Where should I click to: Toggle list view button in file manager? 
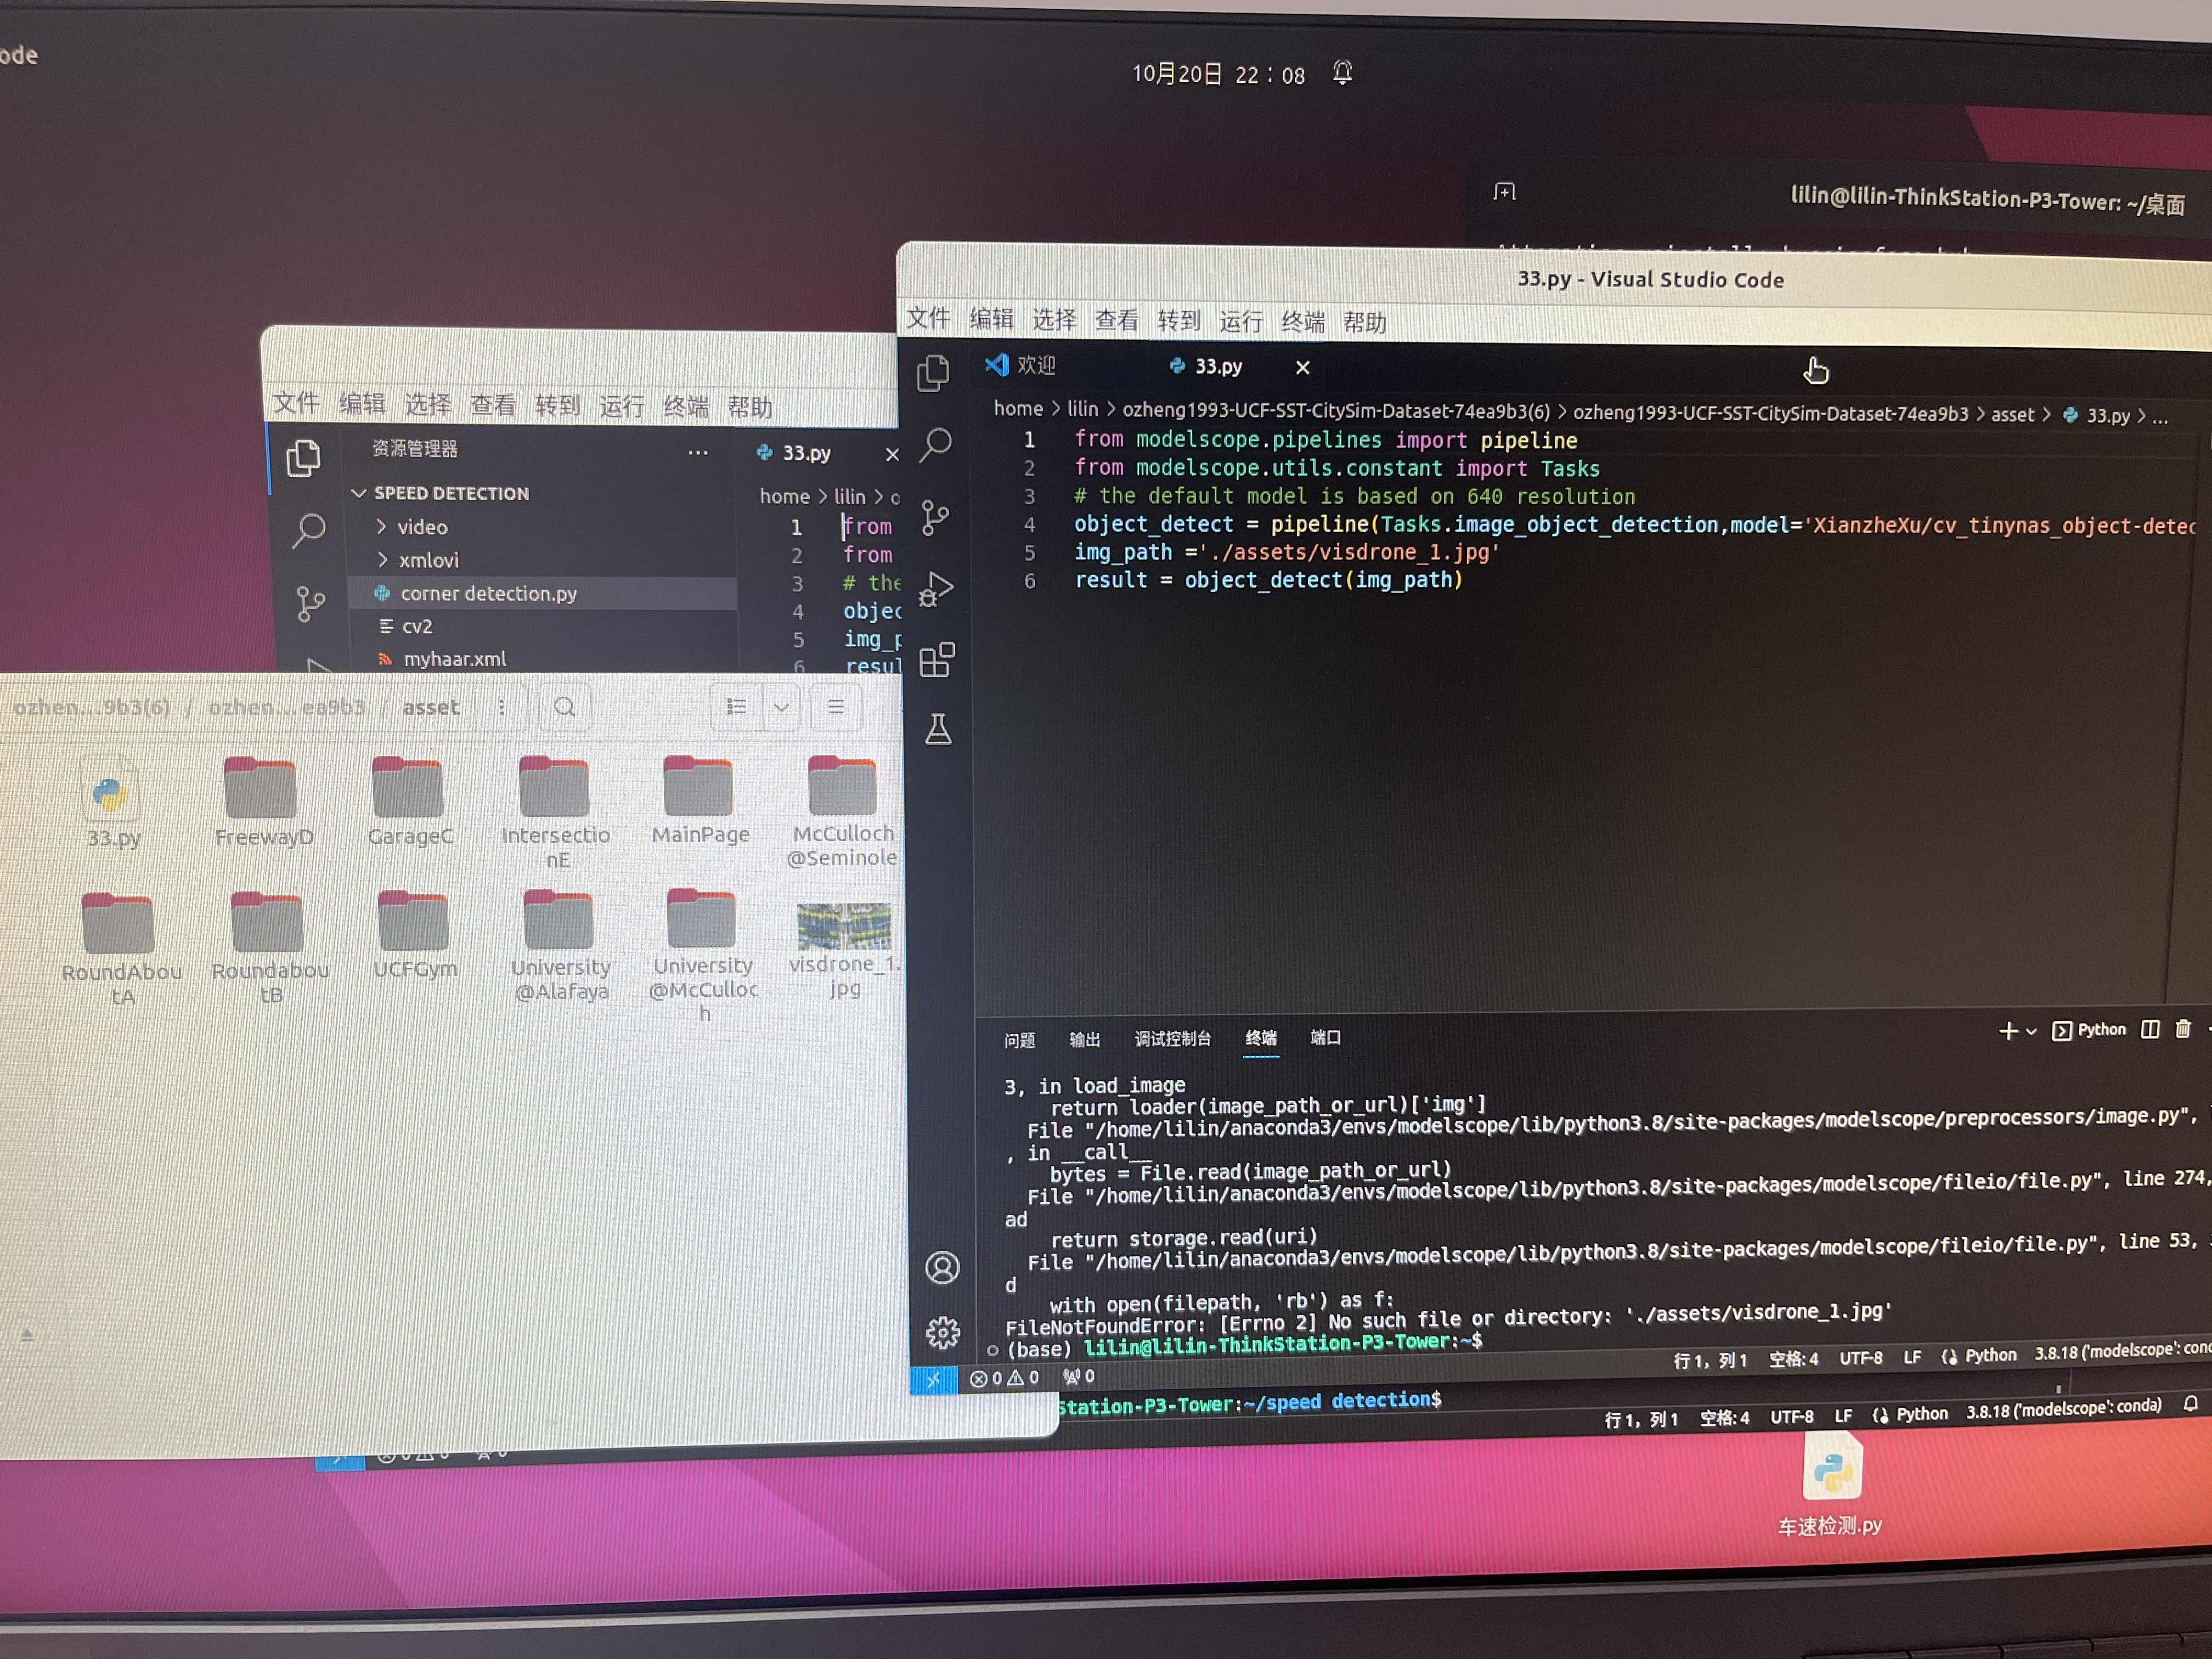point(737,707)
